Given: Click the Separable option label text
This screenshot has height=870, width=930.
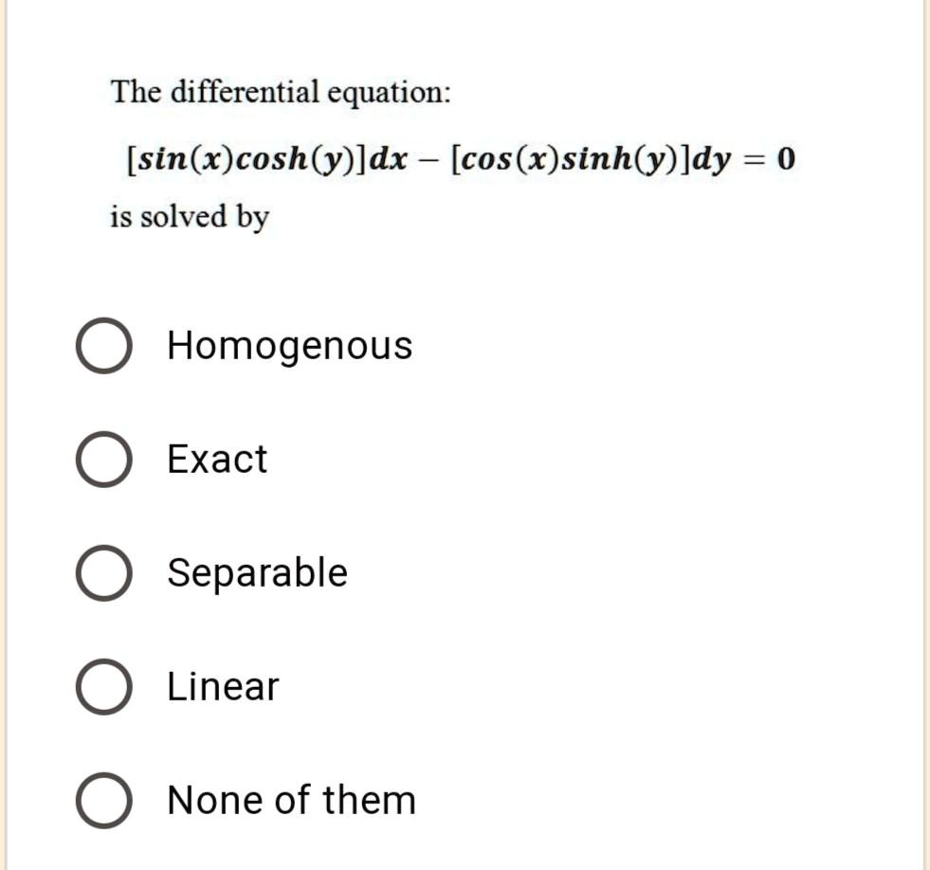Looking at the screenshot, I should (256, 572).
